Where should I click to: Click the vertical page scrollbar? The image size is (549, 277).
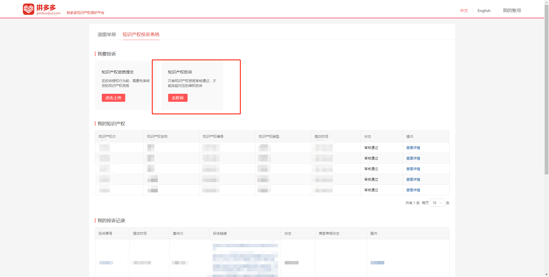pos(546,89)
